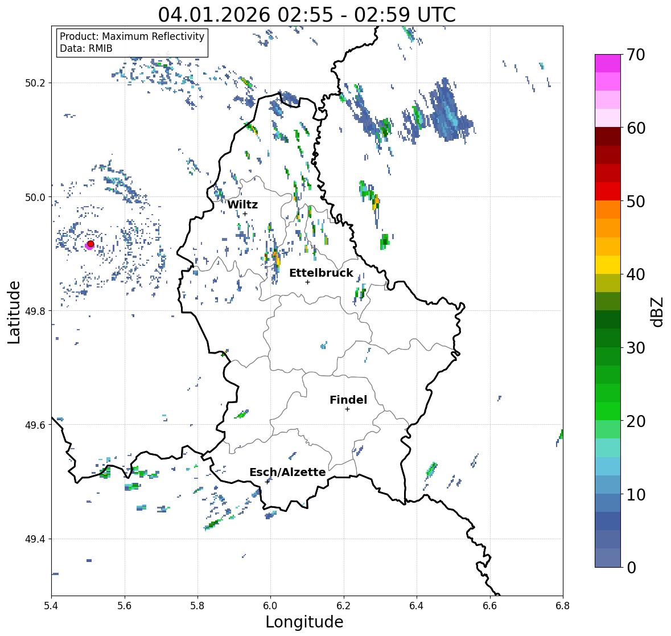Screen dimensions: 671x636
Task: Click the 5.6 longitude tick label
Action: tap(125, 606)
